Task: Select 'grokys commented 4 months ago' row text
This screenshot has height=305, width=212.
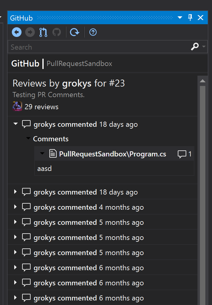Action: click(89, 207)
